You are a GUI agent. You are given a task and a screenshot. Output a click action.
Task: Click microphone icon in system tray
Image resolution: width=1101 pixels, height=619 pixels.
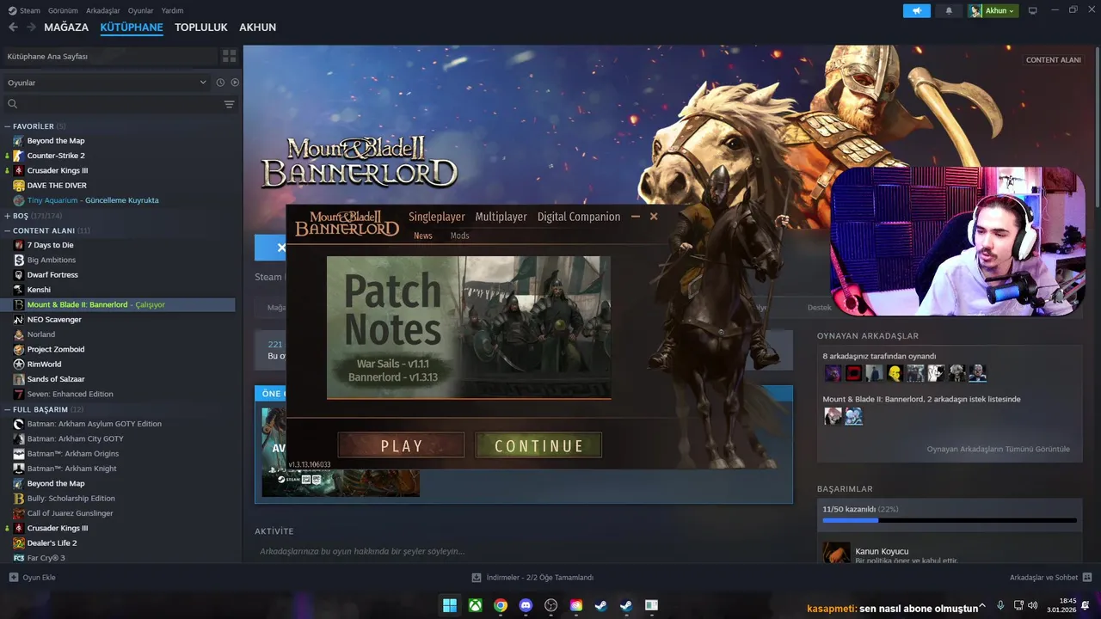point(1000,605)
